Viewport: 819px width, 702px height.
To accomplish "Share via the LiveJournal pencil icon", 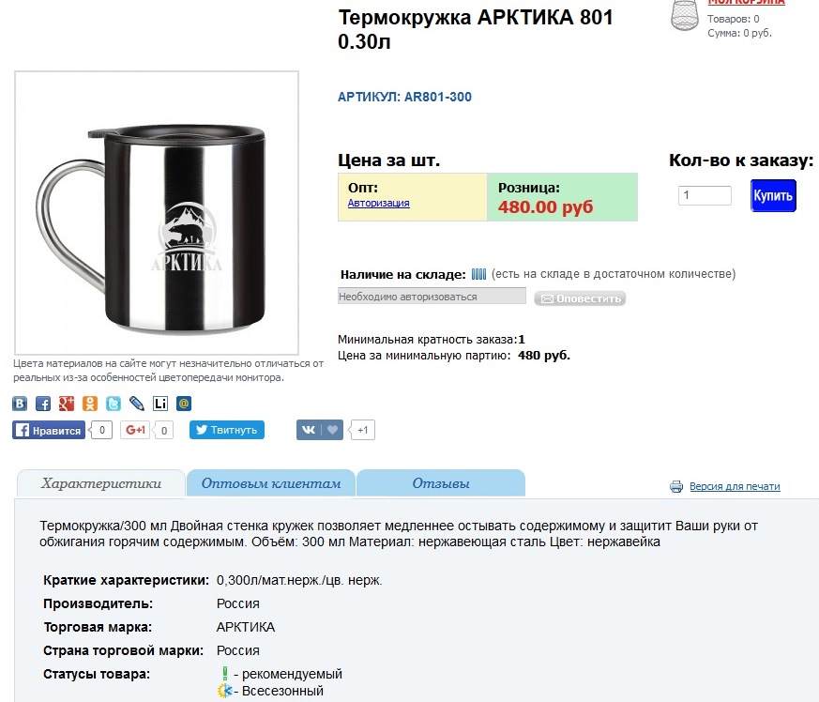I will [137, 404].
